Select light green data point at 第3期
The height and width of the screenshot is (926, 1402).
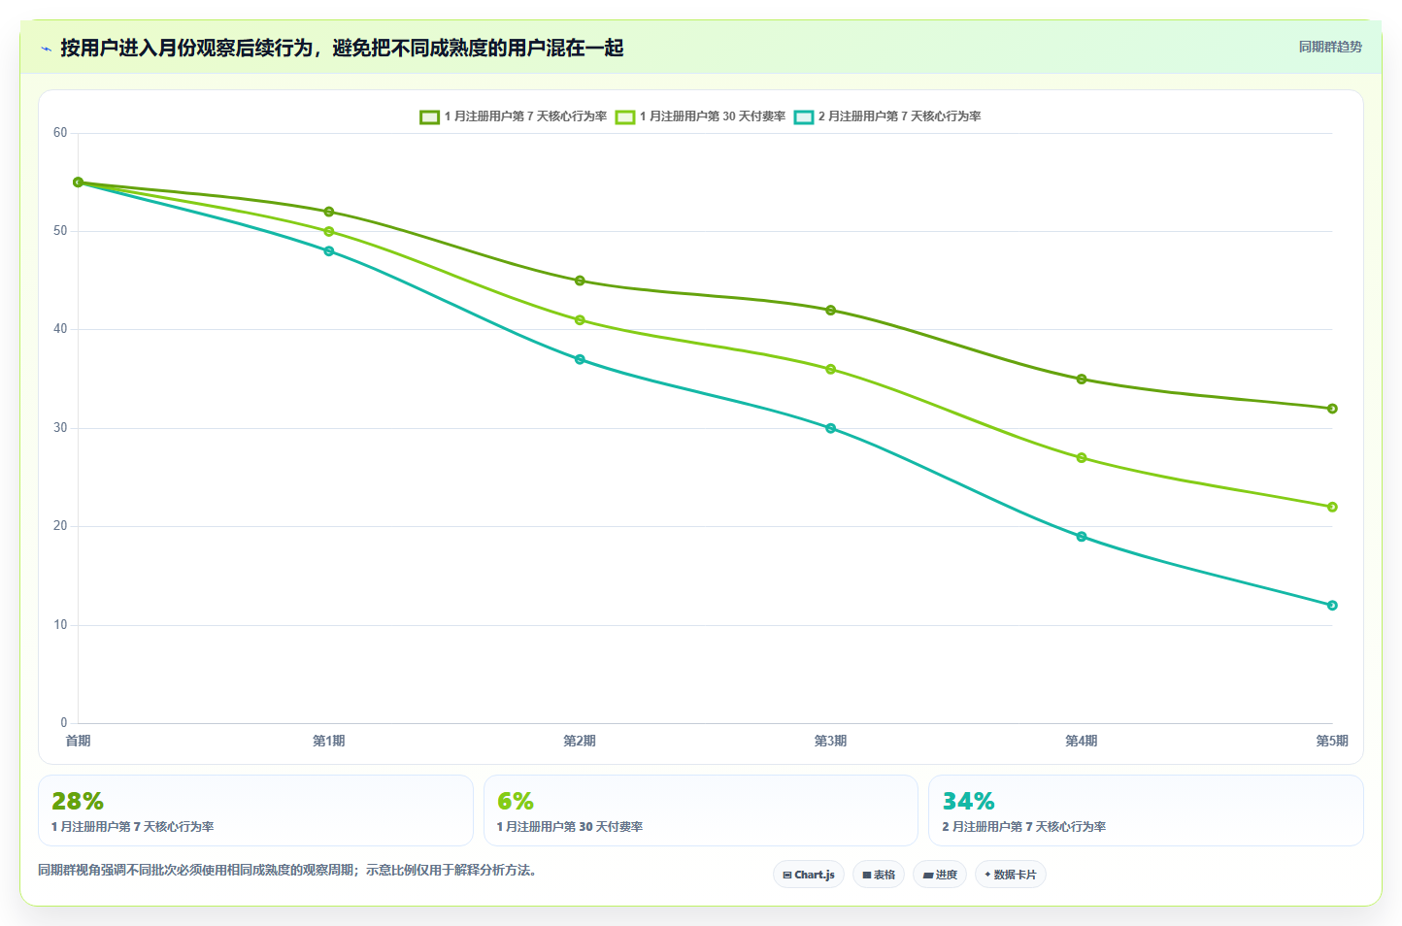(830, 369)
